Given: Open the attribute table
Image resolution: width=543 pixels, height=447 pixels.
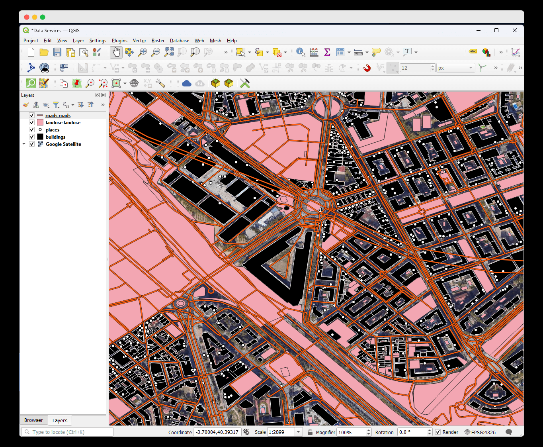Looking at the screenshot, I should pos(342,52).
